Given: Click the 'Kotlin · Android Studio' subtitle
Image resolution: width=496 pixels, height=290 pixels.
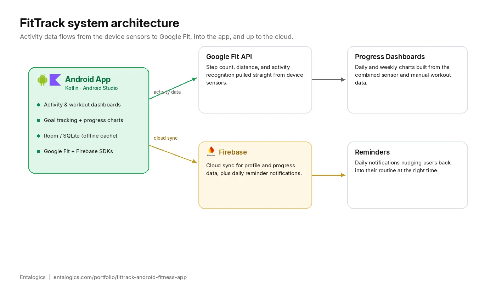Looking at the screenshot, I should tap(91, 88).
